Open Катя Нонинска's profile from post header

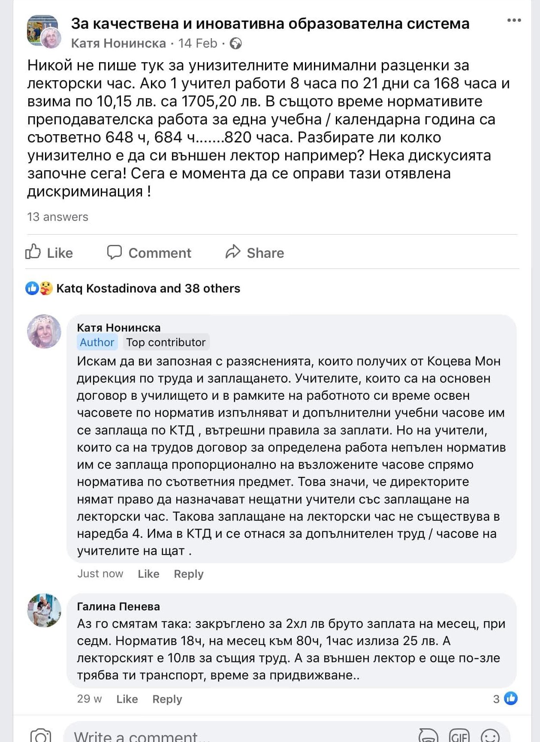[x=118, y=43]
